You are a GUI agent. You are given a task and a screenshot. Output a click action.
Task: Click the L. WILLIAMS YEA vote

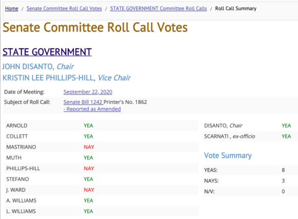click(x=88, y=211)
